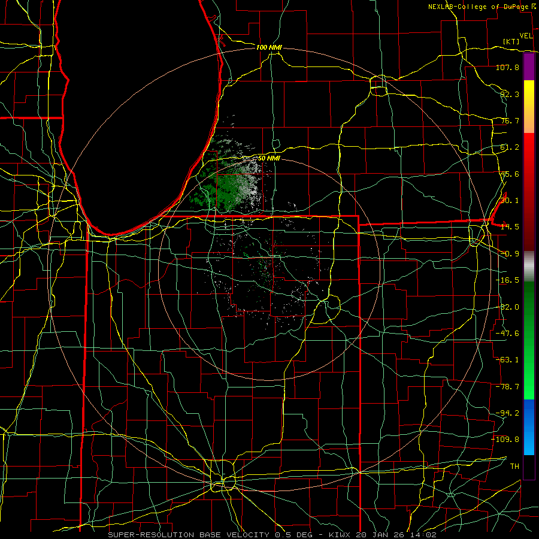The height and width of the screenshot is (539, 539).
Task: Select the -16.5 legend value
Action: pos(507,280)
